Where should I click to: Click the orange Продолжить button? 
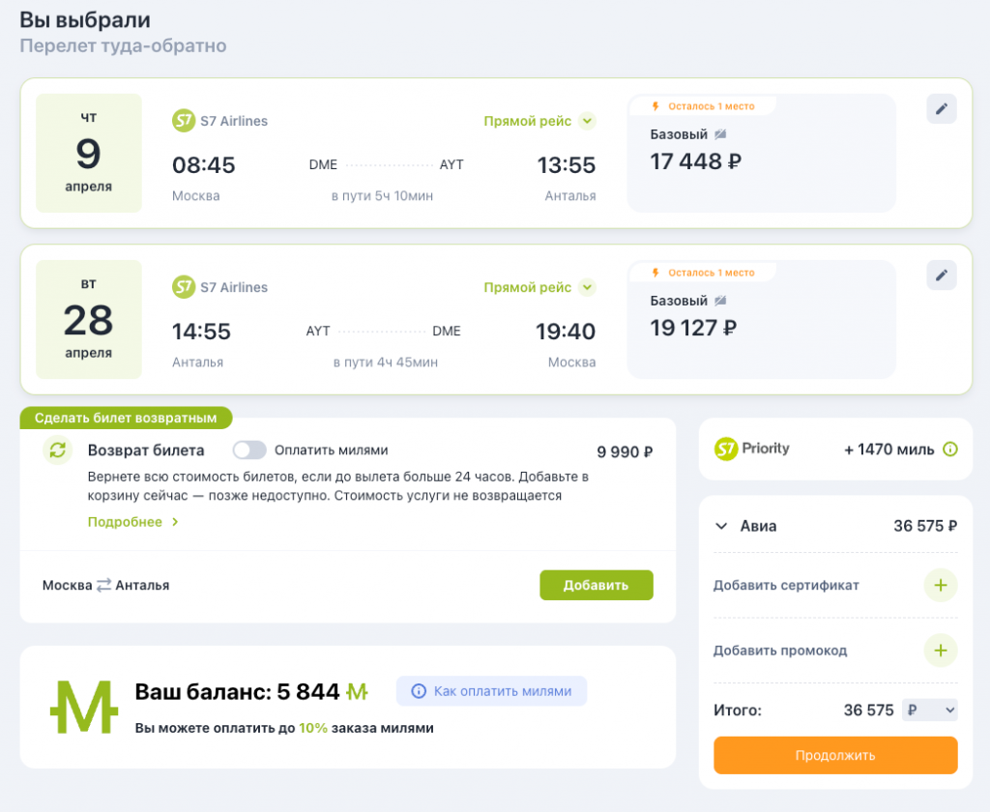pos(835,755)
